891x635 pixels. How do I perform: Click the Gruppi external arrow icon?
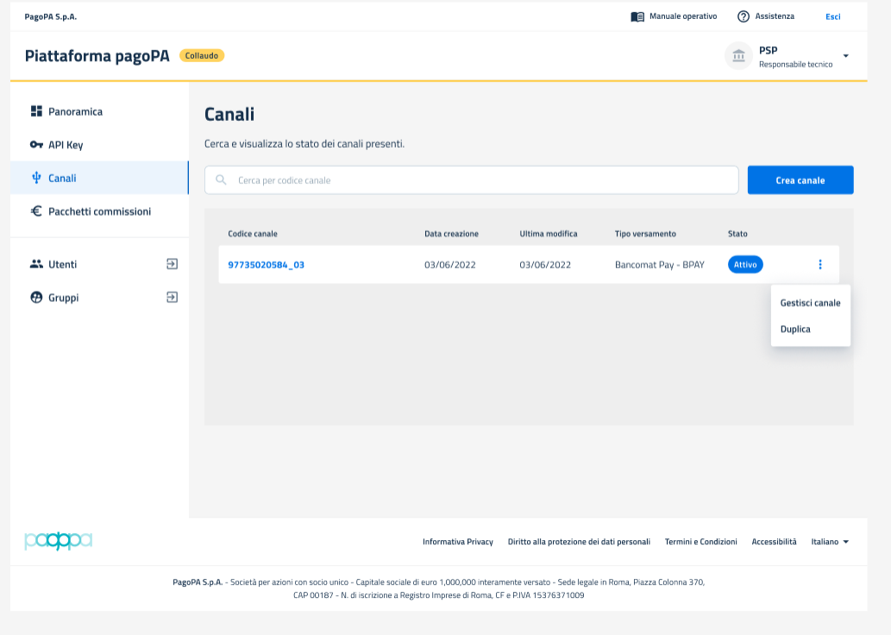[x=172, y=298]
